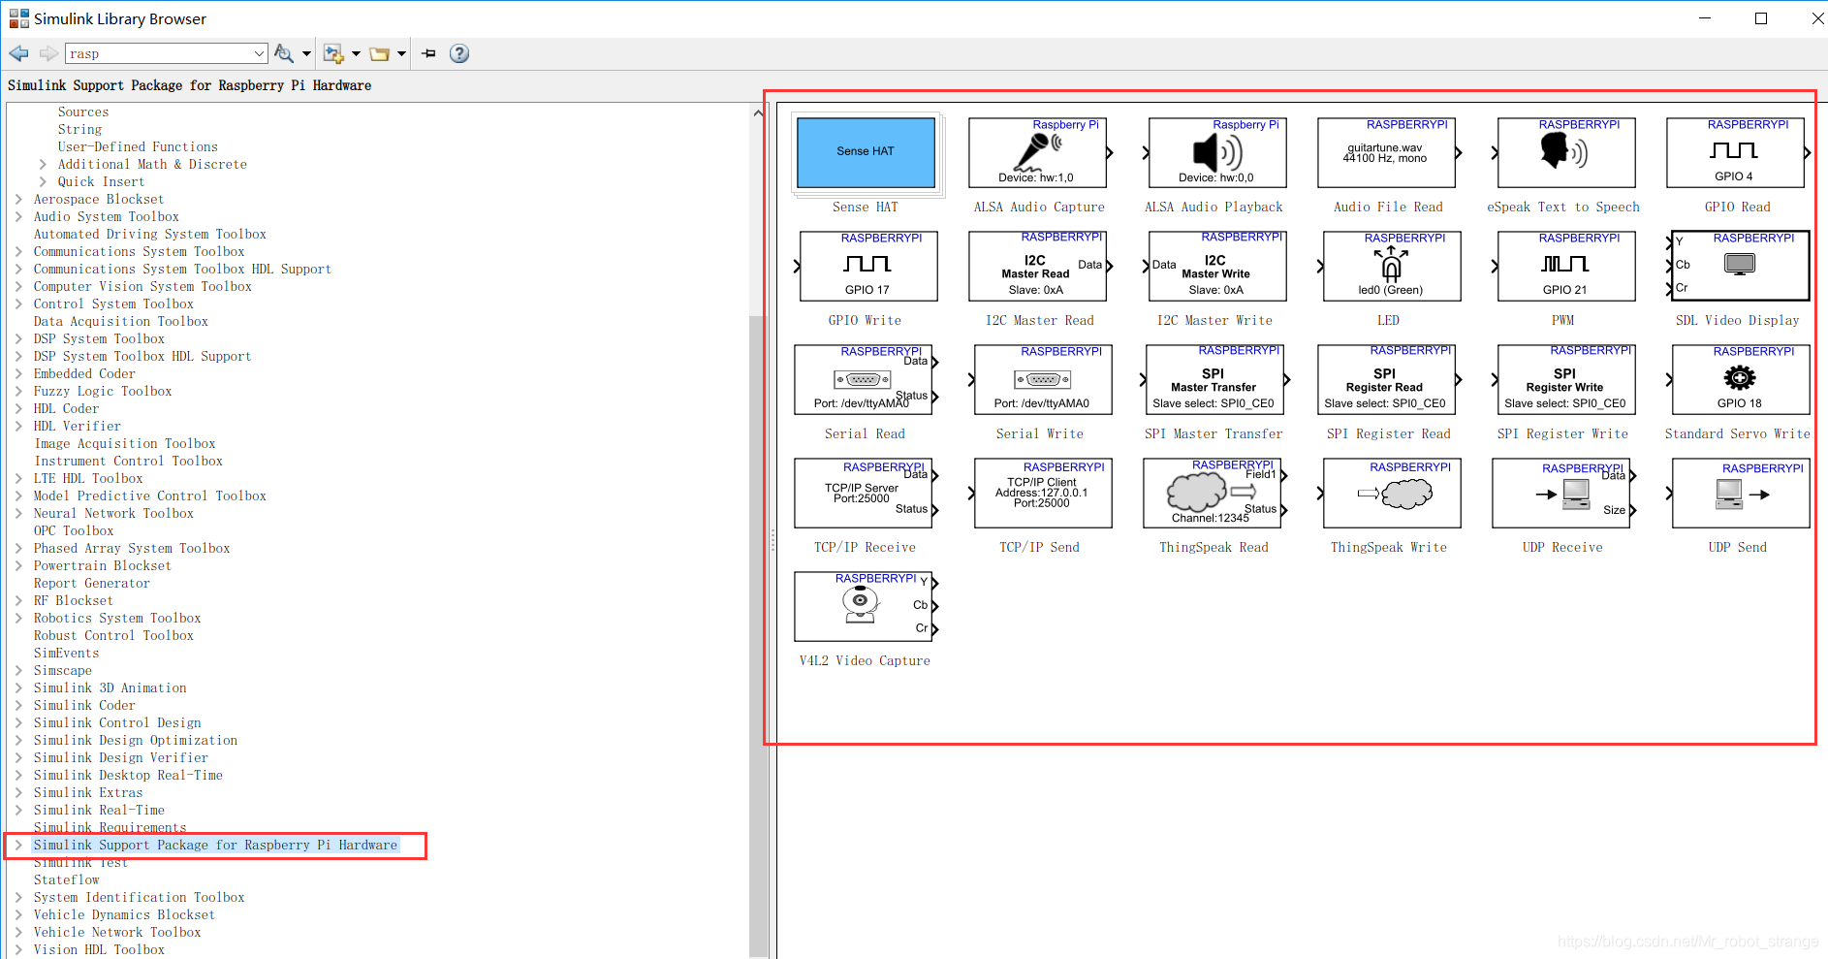Select Phased Array System Toolbox item
Screen dimensions: 1828x959
pyautogui.click(x=132, y=549)
